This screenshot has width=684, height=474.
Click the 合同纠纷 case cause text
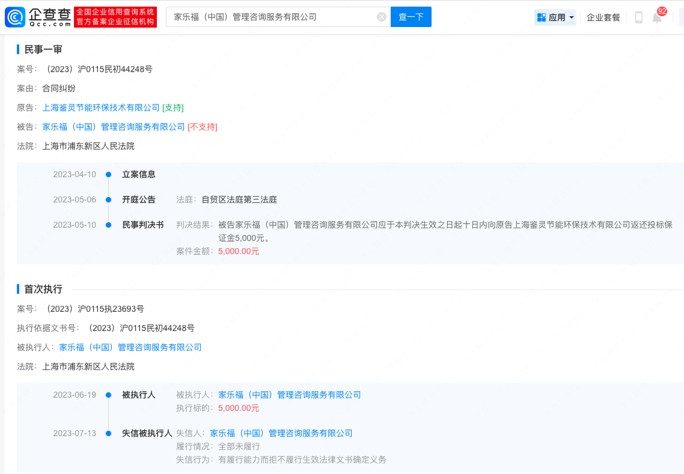(59, 88)
